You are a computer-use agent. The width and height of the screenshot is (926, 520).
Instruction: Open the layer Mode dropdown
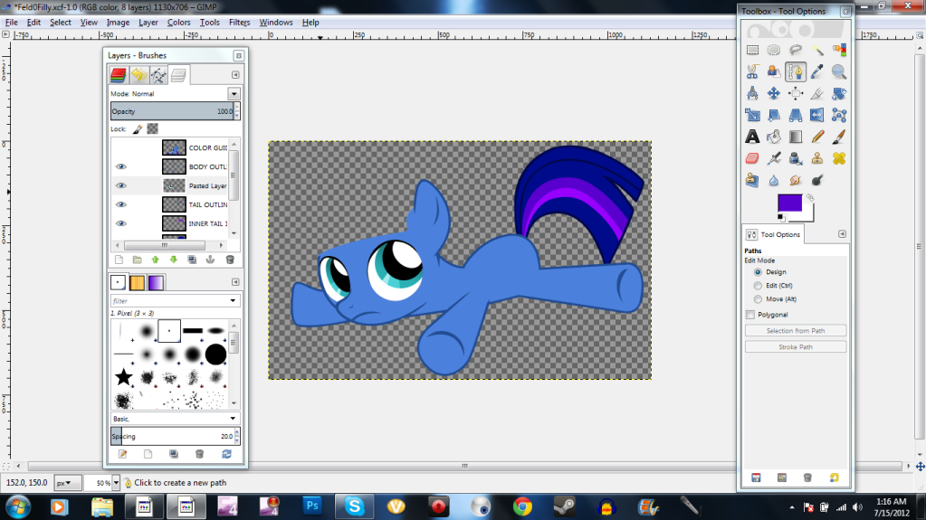click(234, 93)
